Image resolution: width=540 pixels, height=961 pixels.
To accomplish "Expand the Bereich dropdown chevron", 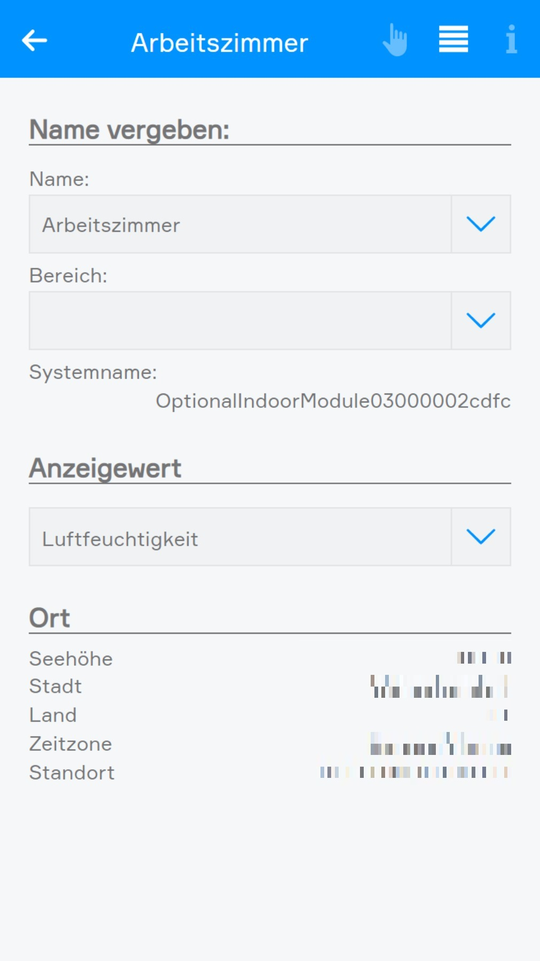I will (481, 321).
